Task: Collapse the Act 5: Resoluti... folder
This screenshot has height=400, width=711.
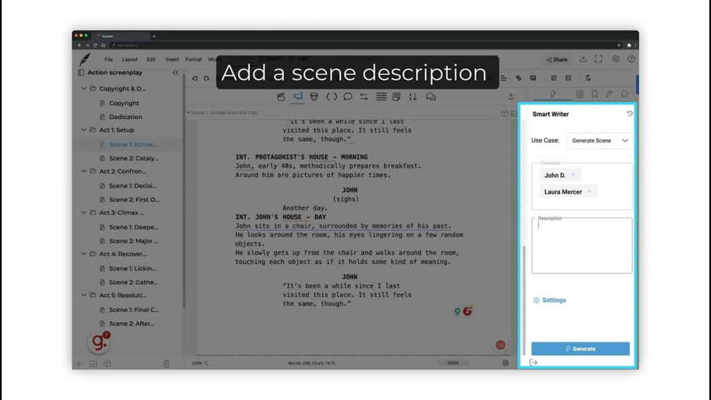Action: tap(83, 295)
